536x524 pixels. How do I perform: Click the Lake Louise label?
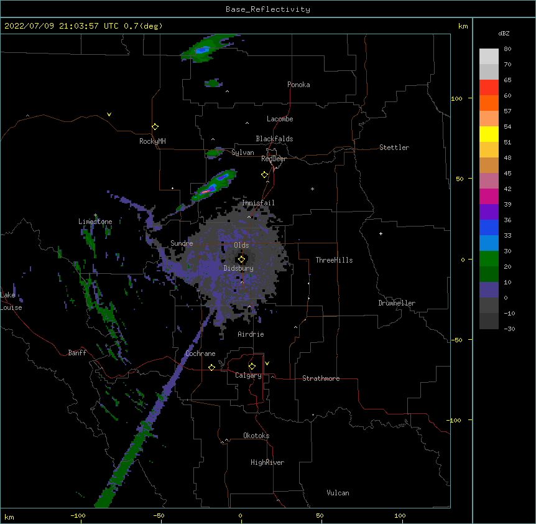point(11,301)
